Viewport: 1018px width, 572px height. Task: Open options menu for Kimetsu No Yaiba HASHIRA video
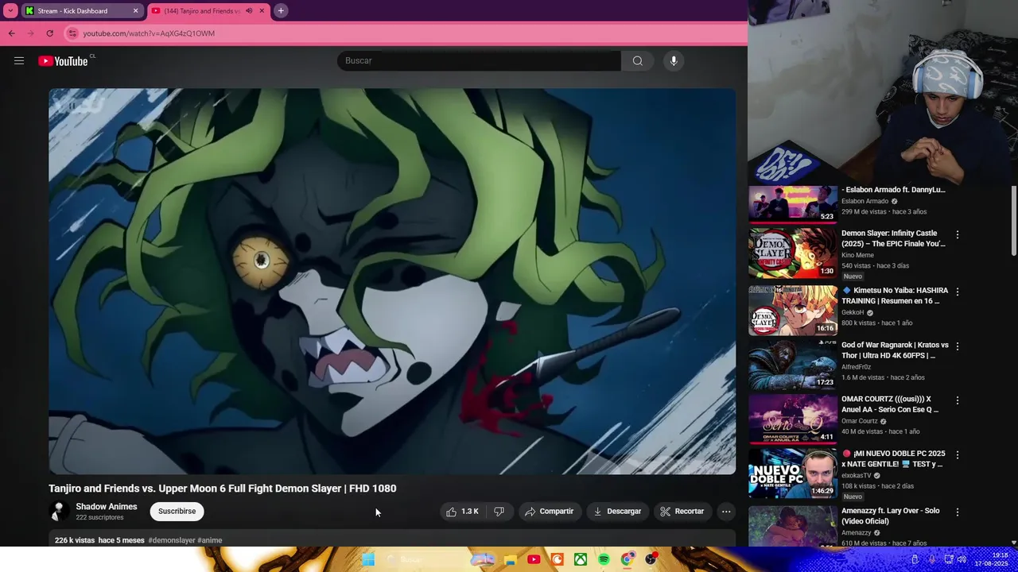click(958, 292)
